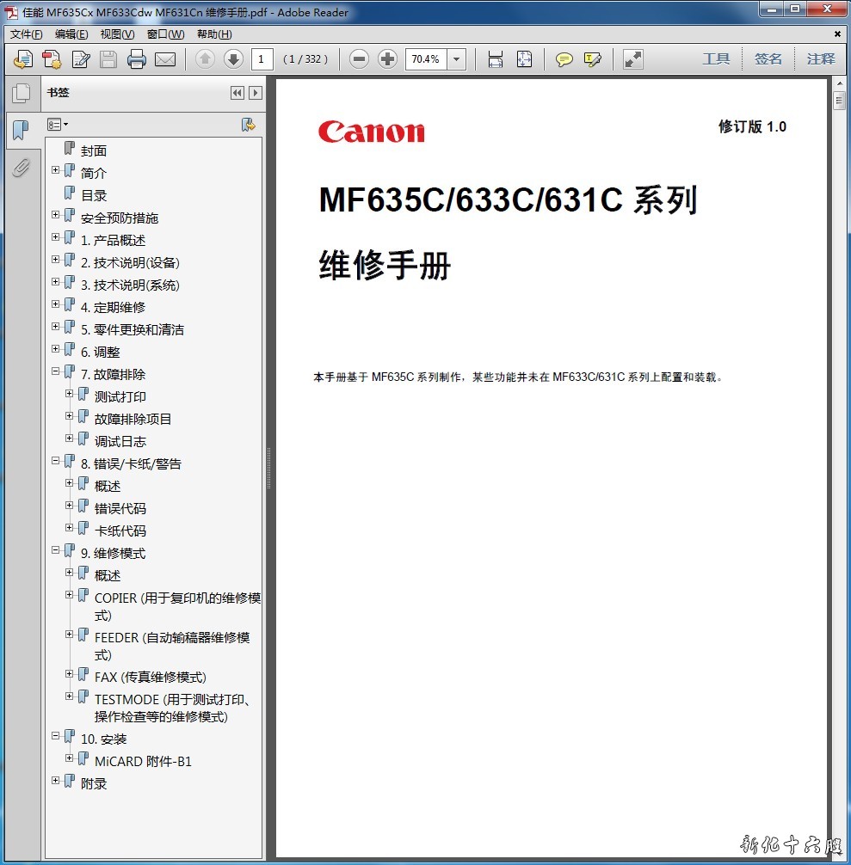Select the highlight text tool

click(x=592, y=59)
